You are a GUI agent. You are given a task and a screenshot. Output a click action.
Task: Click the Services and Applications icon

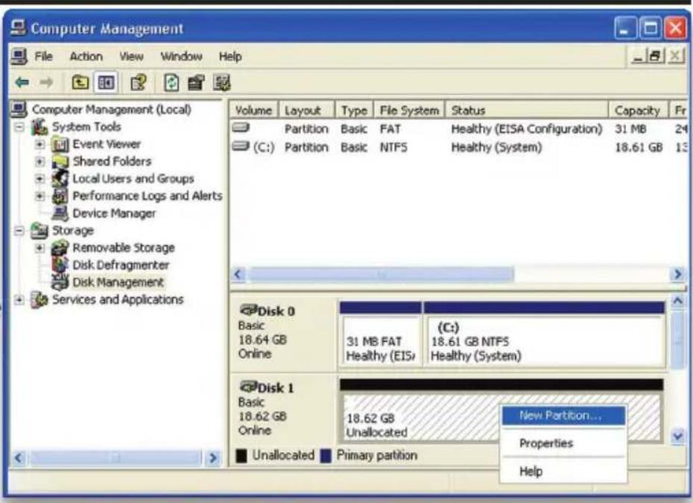40,299
